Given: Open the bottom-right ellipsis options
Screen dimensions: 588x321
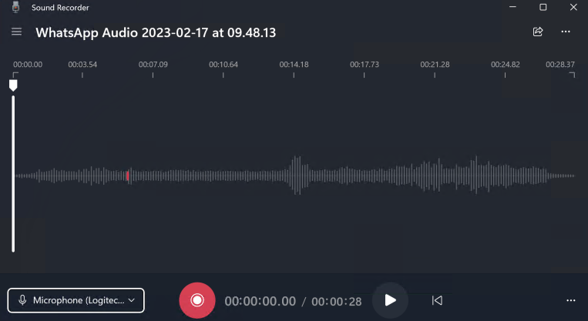Looking at the screenshot, I should coord(570,300).
